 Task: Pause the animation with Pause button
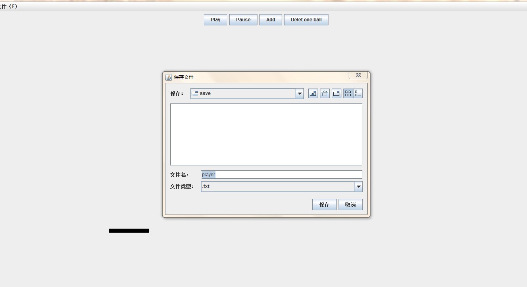(x=243, y=20)
